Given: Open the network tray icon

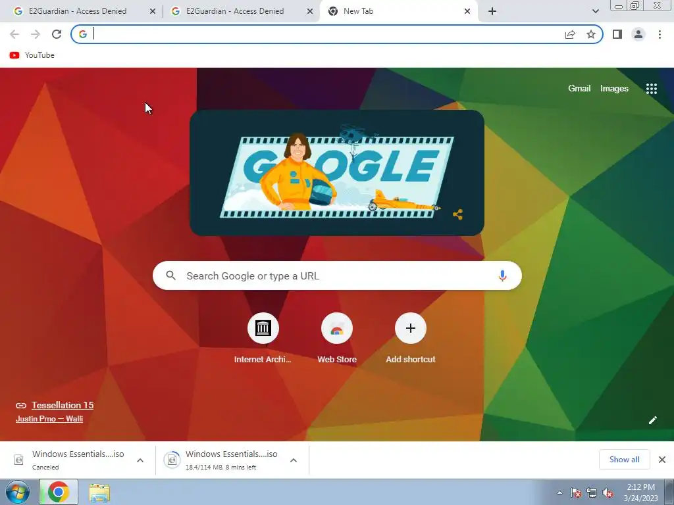Looking at the screenshot, I should [x=592, y=493].
